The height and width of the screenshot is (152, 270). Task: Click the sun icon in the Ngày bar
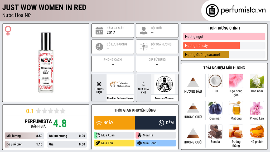tap(99, 123)
